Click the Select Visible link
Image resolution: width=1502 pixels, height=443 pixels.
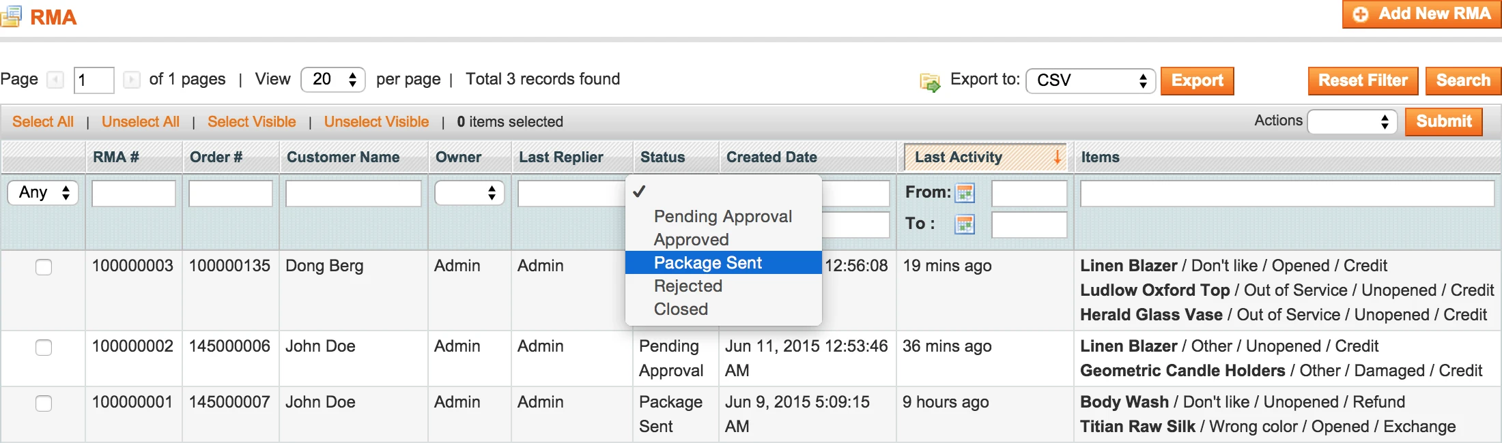[251, 122]
